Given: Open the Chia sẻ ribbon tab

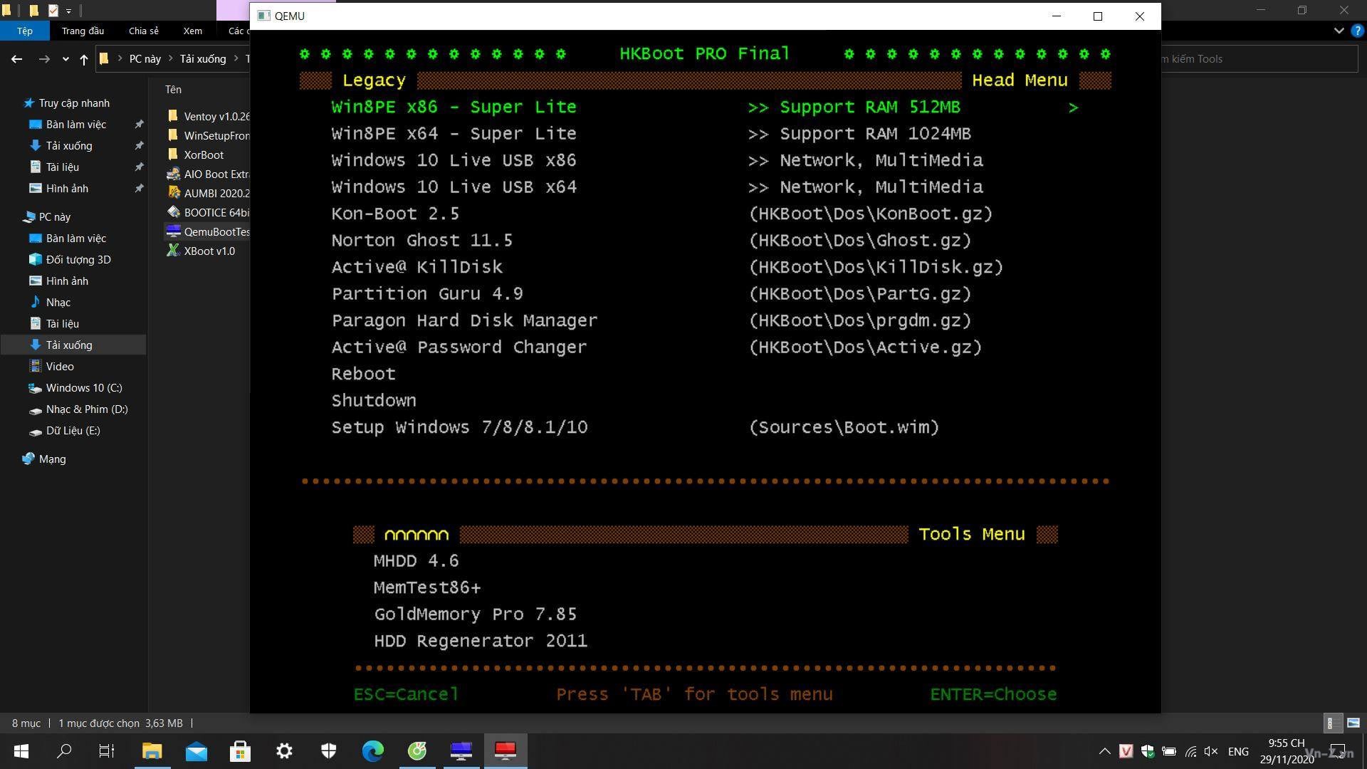Looking at the screenshot, I should tap(144, 31).
